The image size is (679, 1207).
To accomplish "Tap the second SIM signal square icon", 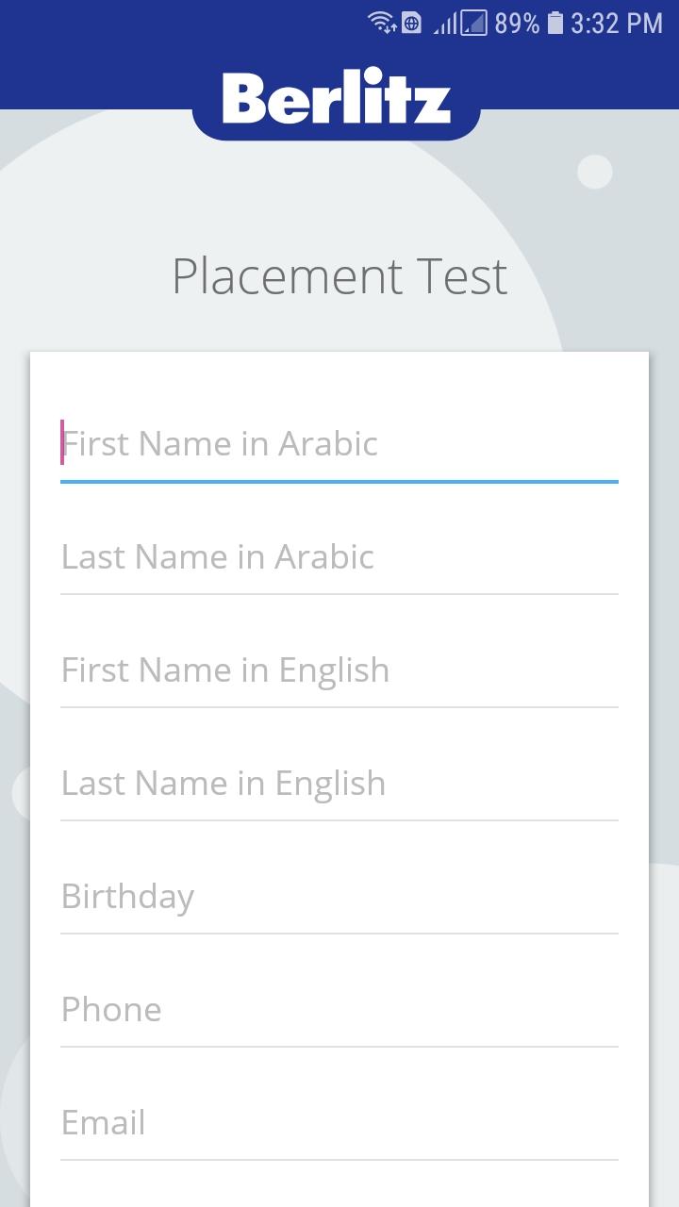I will 473,23.
